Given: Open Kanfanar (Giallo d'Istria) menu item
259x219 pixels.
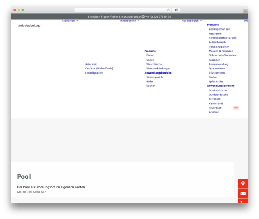Looking at the screenshot, I should [x=99, y=68].
